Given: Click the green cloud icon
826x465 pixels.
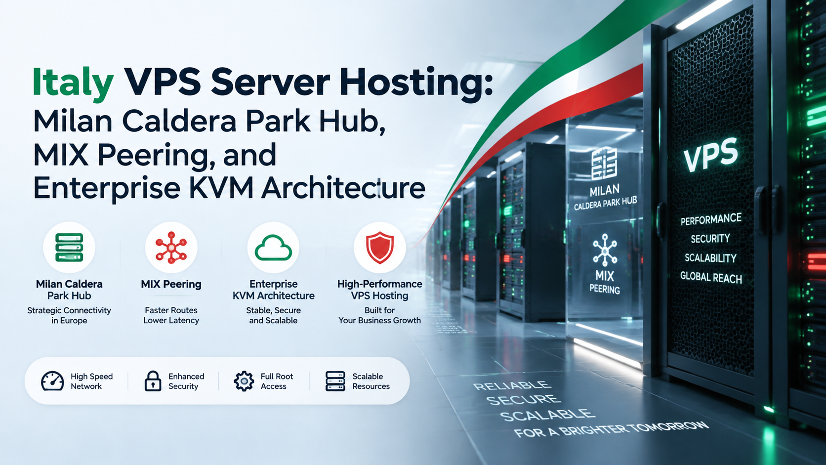Looking at the screenshot, I should point(273,248).
